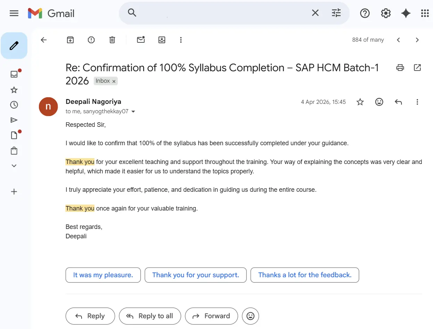Open Gemini sparkle icon
The height and width of the screenshot is (329, 433).
406,13
